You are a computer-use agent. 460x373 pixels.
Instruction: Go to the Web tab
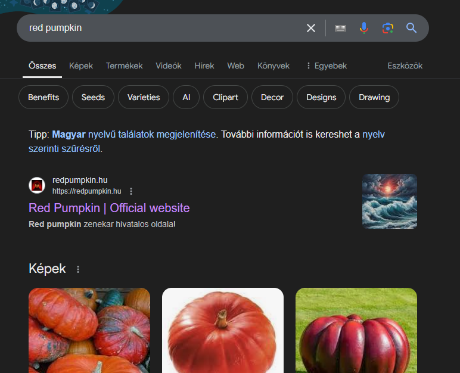point(235,66)
